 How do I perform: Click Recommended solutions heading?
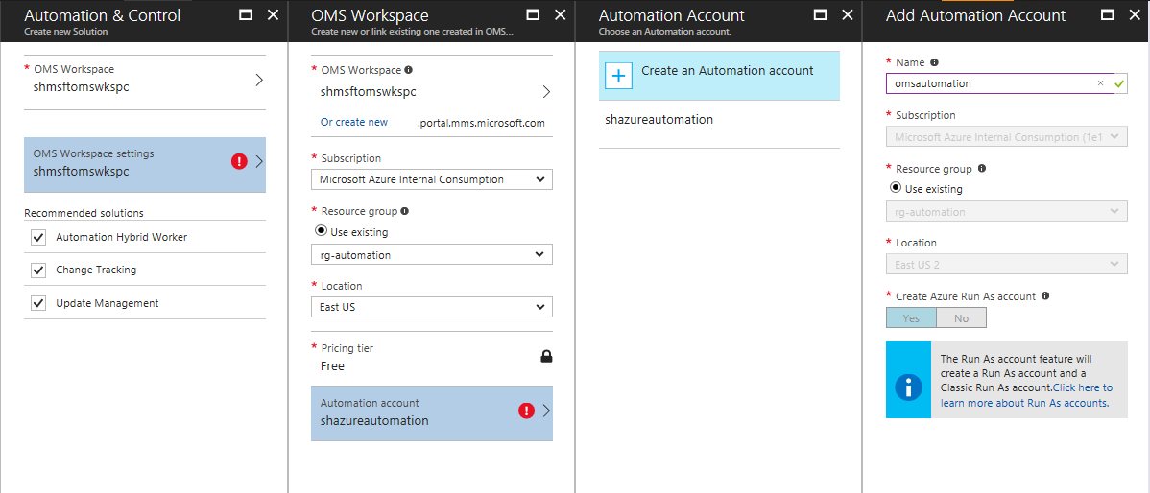pos(84,213)
